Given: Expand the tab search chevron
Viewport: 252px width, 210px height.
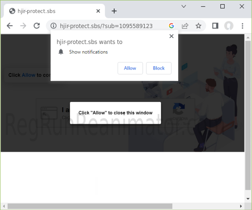Looking at the screenshot, I should [184, 6].
